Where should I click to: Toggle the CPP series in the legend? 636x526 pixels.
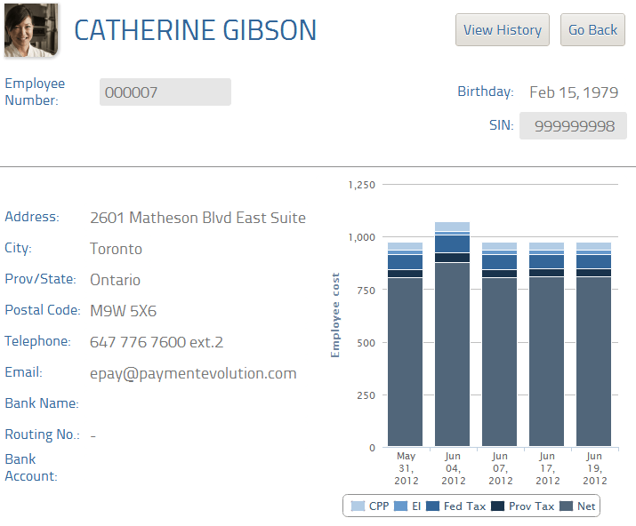pyautogui.click(x=369, y=506)
